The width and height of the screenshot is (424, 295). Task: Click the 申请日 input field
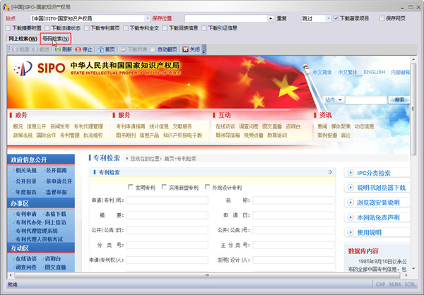[x=293, y=215]
